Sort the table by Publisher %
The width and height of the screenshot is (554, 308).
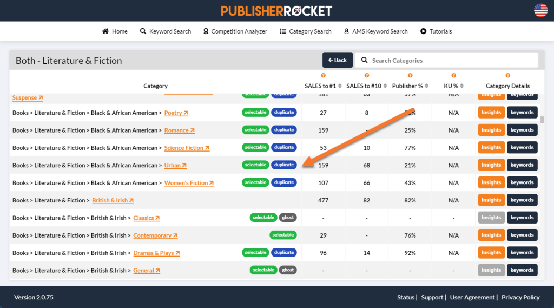(x=426, y=86)
